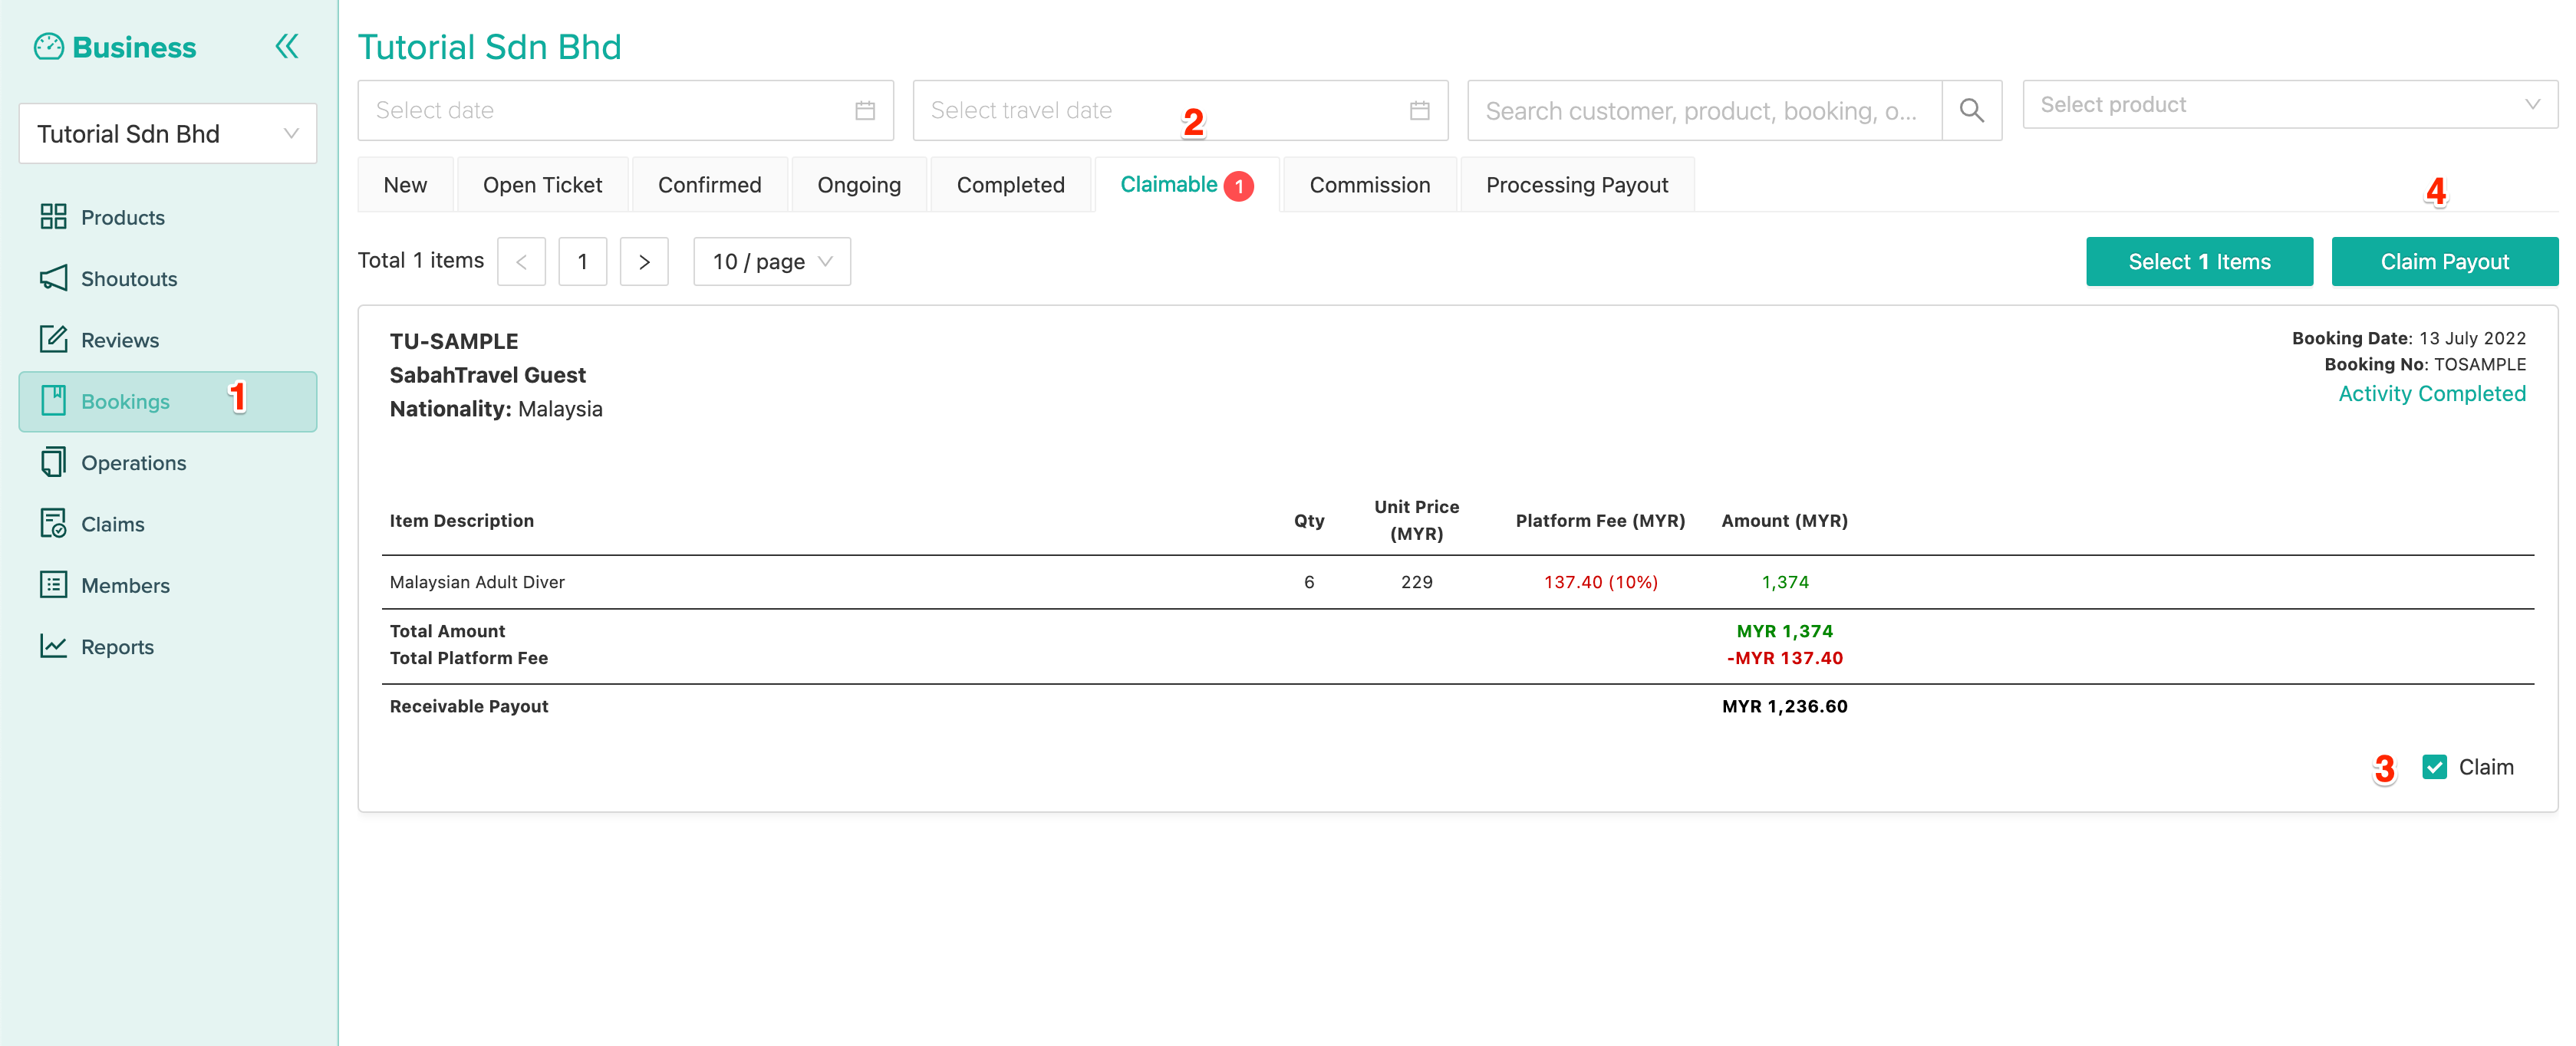Open Members list in sidebar
Screen dimensions: 2576x1046
(x=125, y=585)
